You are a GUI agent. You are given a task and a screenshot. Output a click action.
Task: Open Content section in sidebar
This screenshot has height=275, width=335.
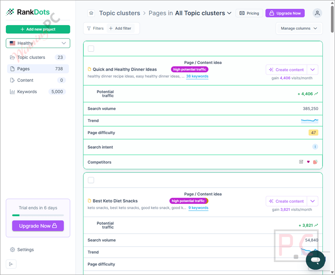pos(38,80)
